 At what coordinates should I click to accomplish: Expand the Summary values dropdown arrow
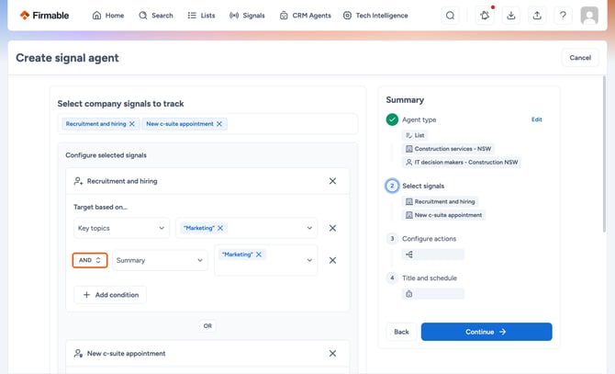309,260
